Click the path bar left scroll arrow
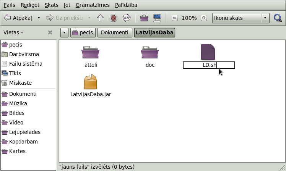Image resolution: width=286 pixels, height=171 pixels. click(64, 32)
